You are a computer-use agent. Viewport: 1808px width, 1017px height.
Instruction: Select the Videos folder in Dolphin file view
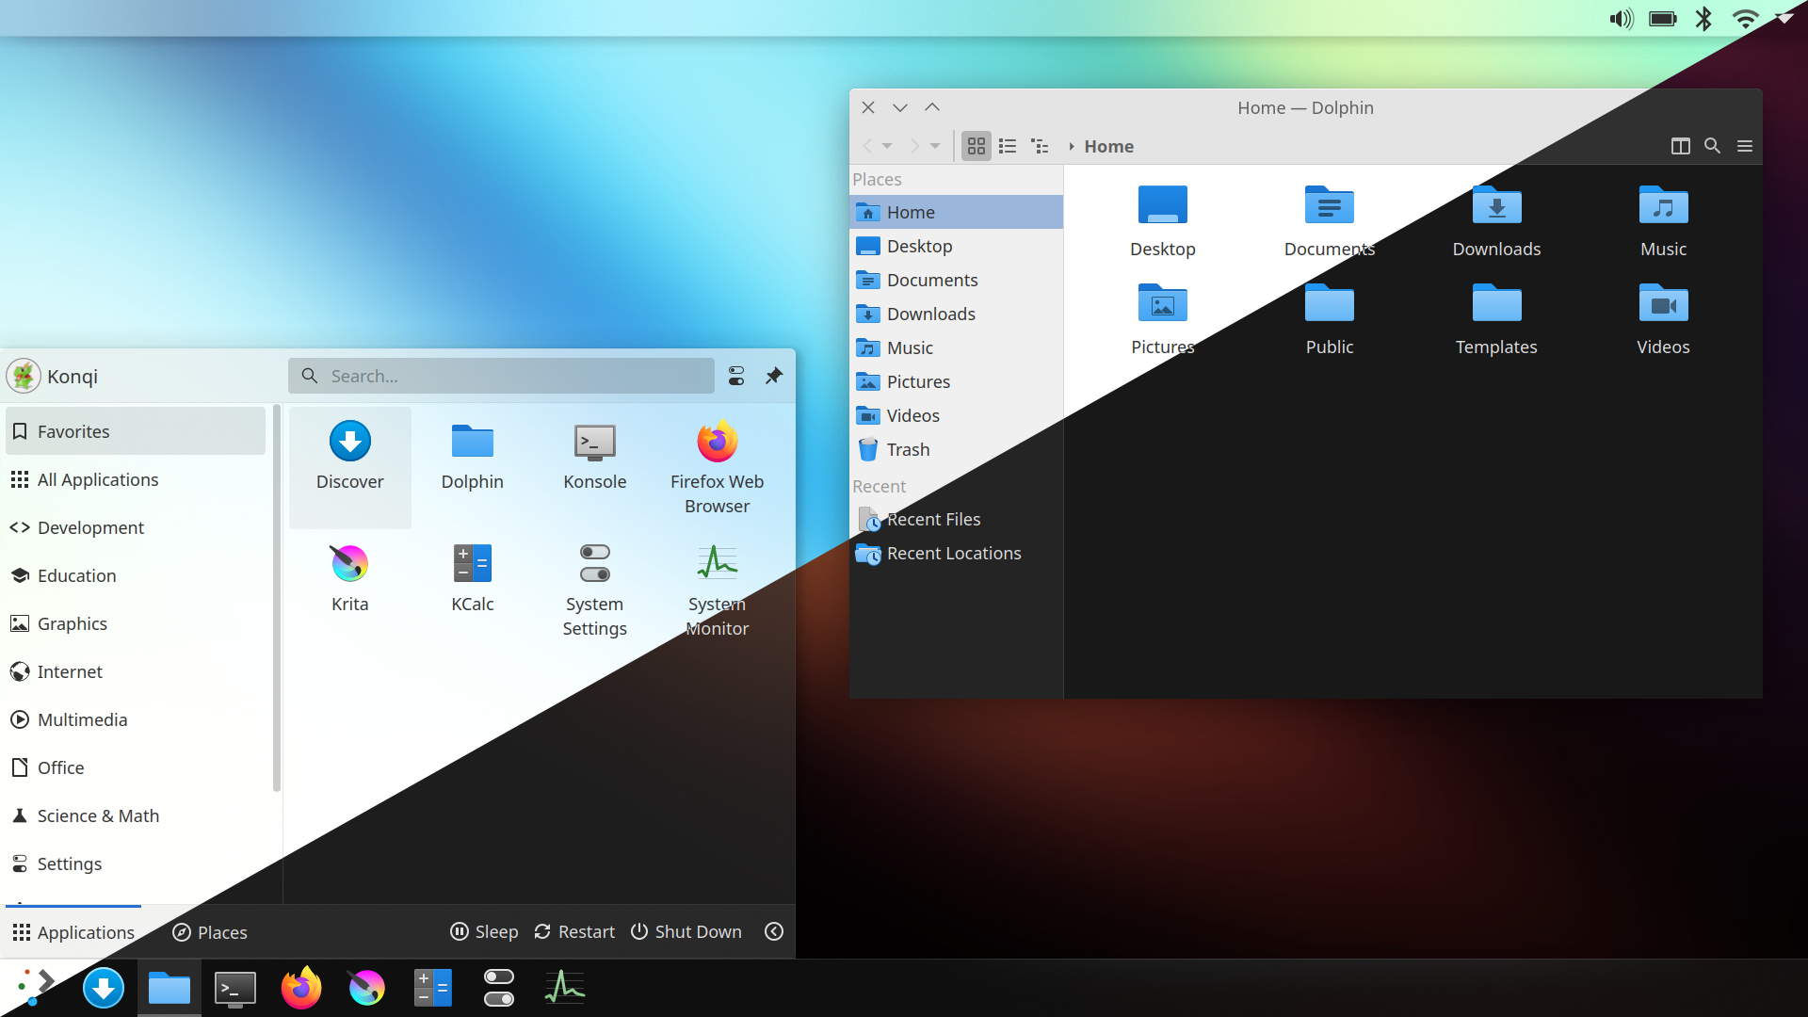[x=1663, y=319]
